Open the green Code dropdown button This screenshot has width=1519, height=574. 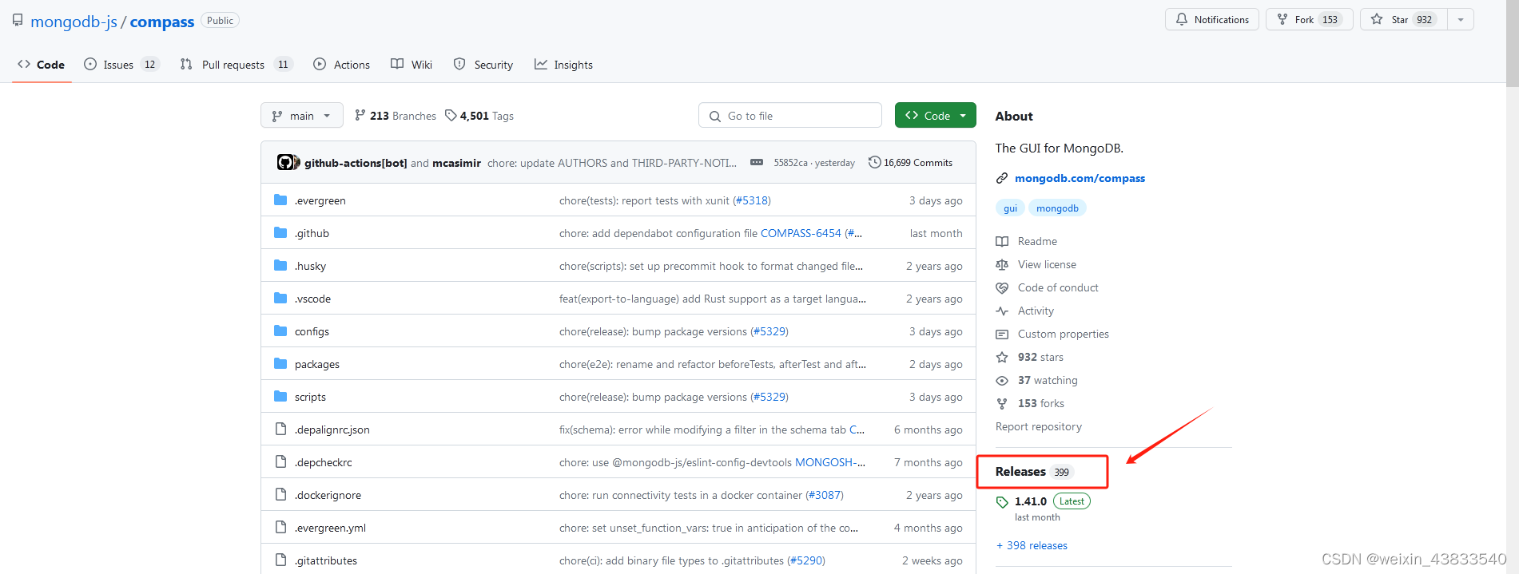[935, 116]
